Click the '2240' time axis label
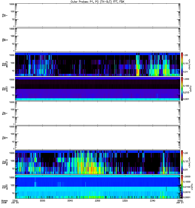195x208 pixels. coord(70,200)
